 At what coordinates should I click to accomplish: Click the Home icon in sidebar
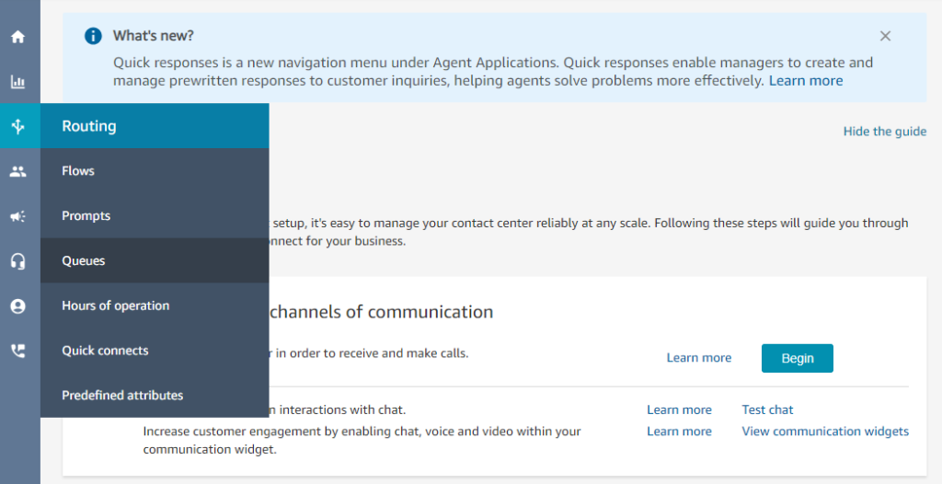(17, 38)
